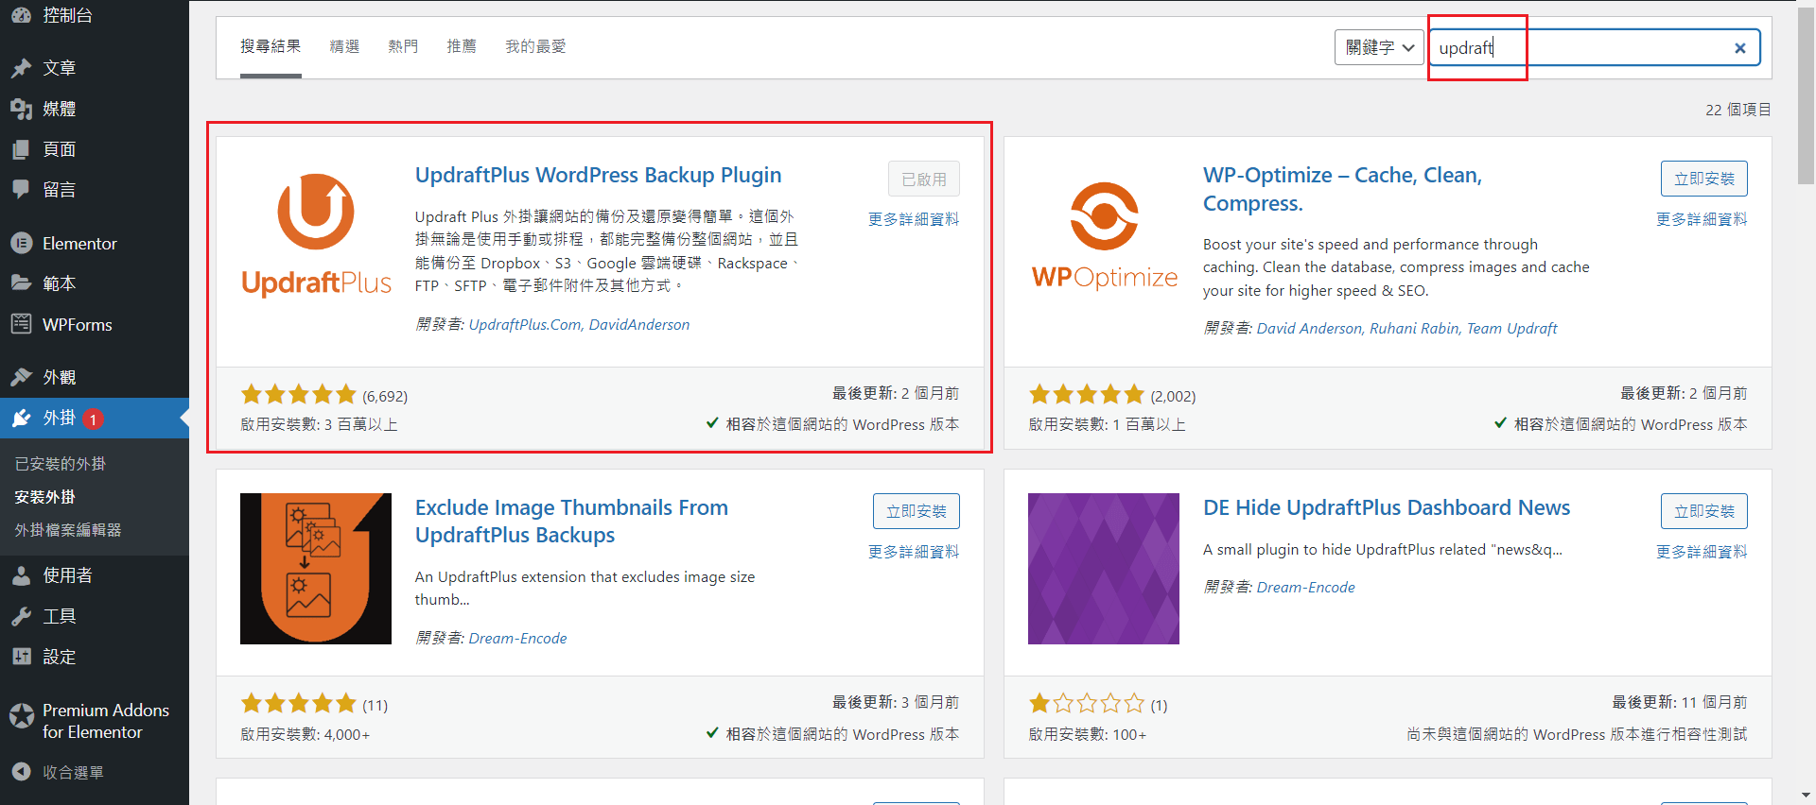
Task: Click the Elementor logo icon in sidebar
Action: pyautogui.click(x=21, y=243)
